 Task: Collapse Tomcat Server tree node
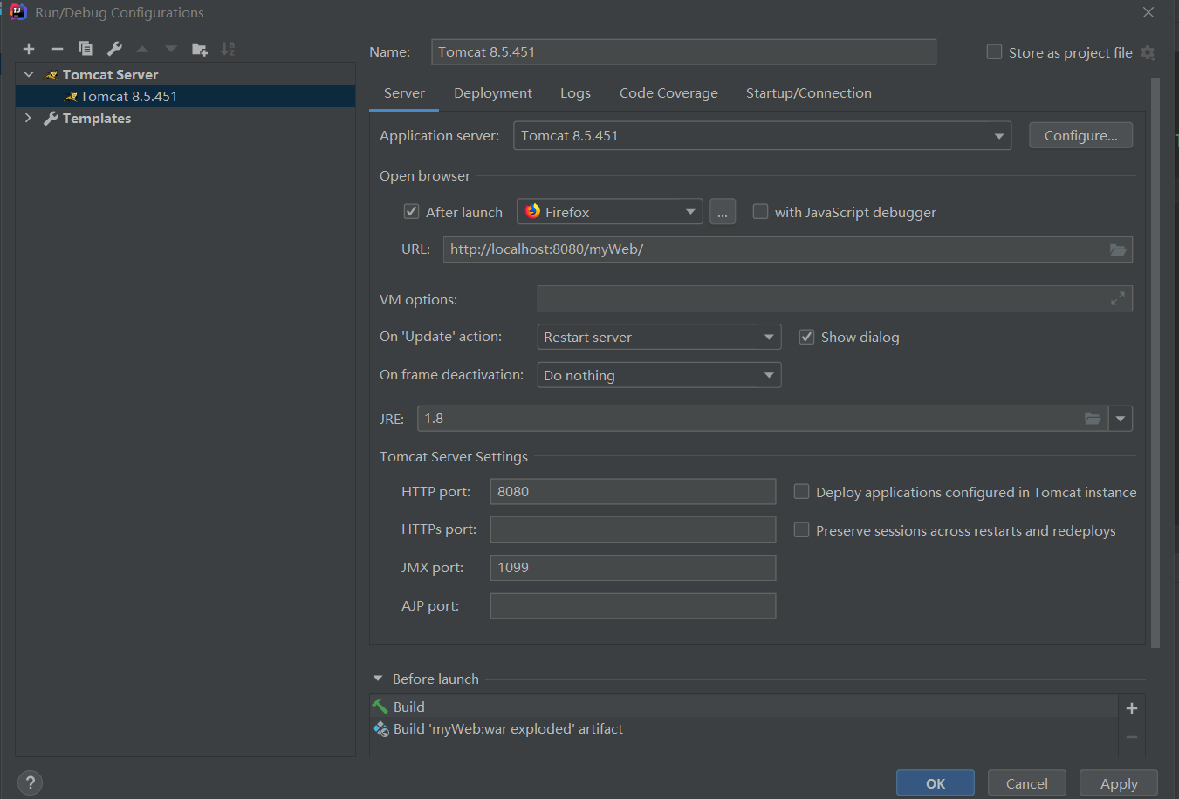tap(29, 75)
